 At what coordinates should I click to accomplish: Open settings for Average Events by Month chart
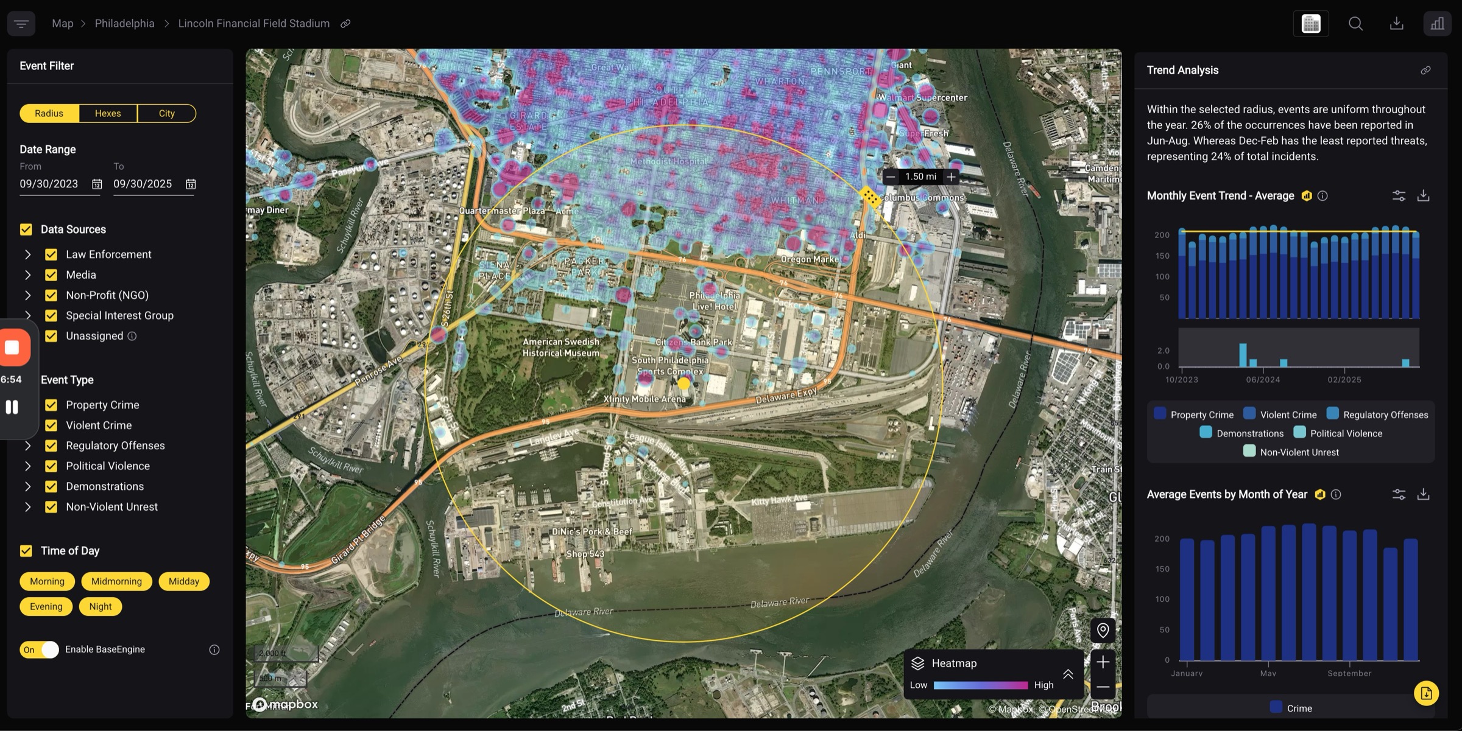coord(1399,494)
